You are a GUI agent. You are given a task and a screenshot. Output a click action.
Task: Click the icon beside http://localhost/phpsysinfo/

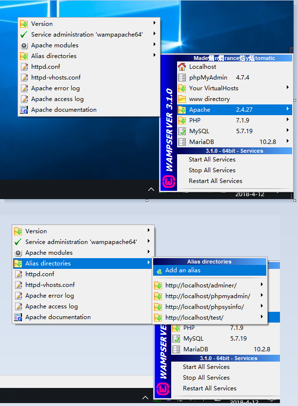tap(158, 306)
